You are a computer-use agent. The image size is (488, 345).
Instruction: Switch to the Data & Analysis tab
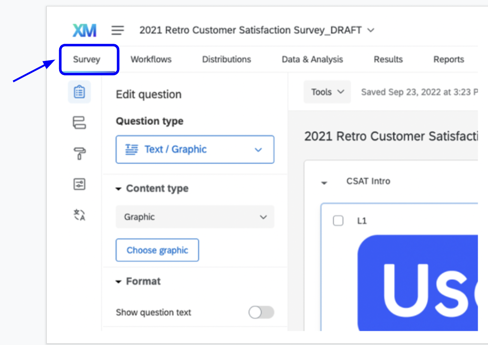click(313, 59)
